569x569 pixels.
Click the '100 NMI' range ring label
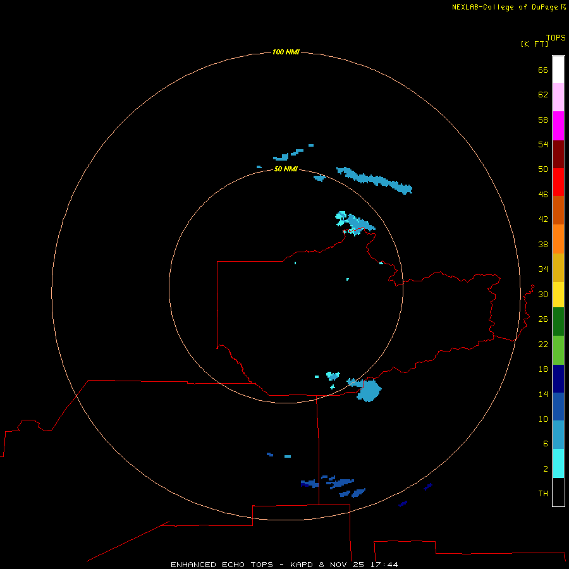tap(286, 52)
